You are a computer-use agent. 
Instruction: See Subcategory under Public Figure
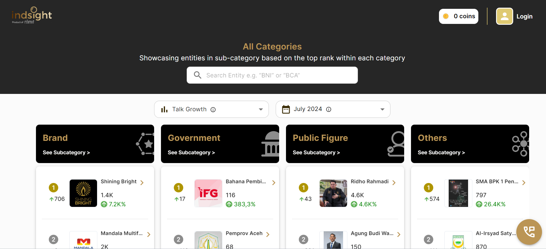(x=316, y=153)
